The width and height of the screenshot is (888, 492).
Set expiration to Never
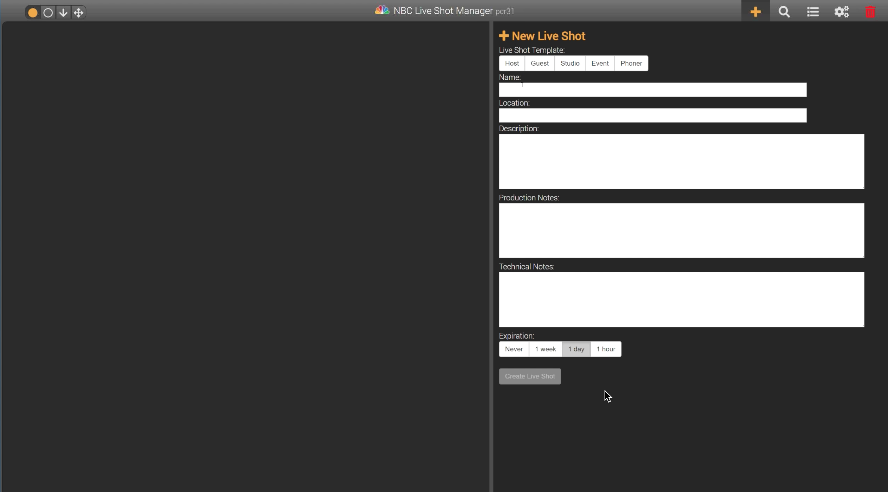coord(514,349)
